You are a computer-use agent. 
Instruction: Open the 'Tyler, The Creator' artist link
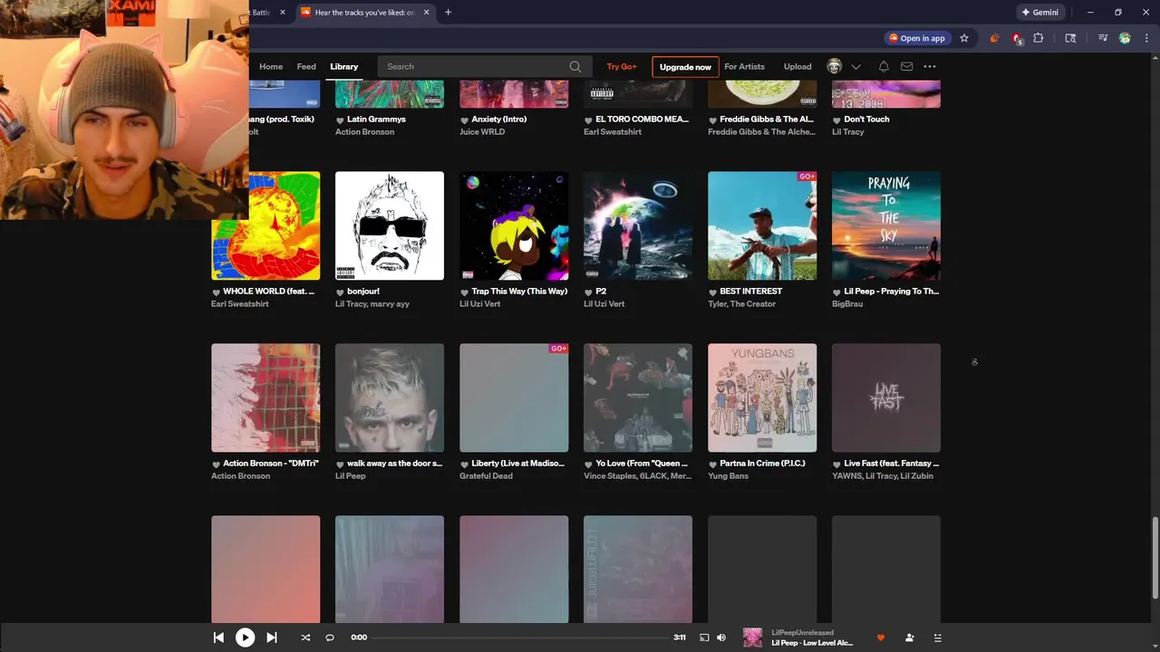[741, 304]
